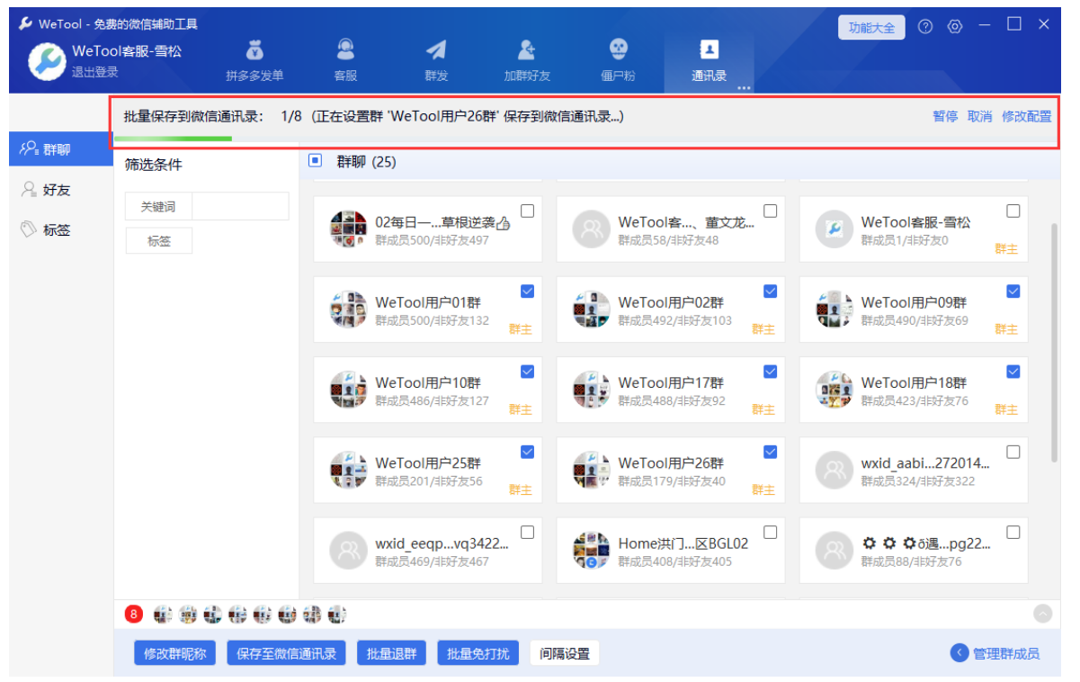The width and height of the screenshot is (1080, 682).
Task: Check the ö遇...pg22 group checkbox
Action: pyautogui.click(x=1013, y=532)
